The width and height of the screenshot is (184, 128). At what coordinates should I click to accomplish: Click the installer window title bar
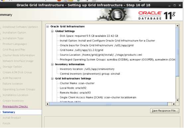[83, 5]
